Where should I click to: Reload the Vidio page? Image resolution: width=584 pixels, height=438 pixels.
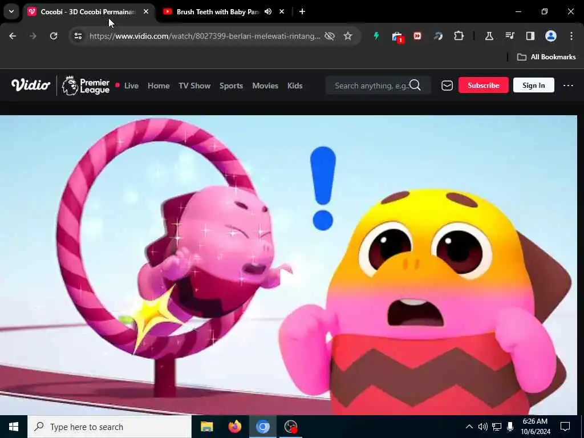pos(54,36)
